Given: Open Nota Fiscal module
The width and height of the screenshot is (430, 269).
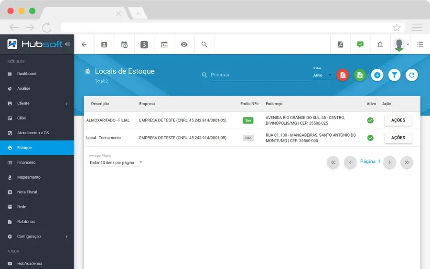Looking at the screenshot, I should (37, 192).
